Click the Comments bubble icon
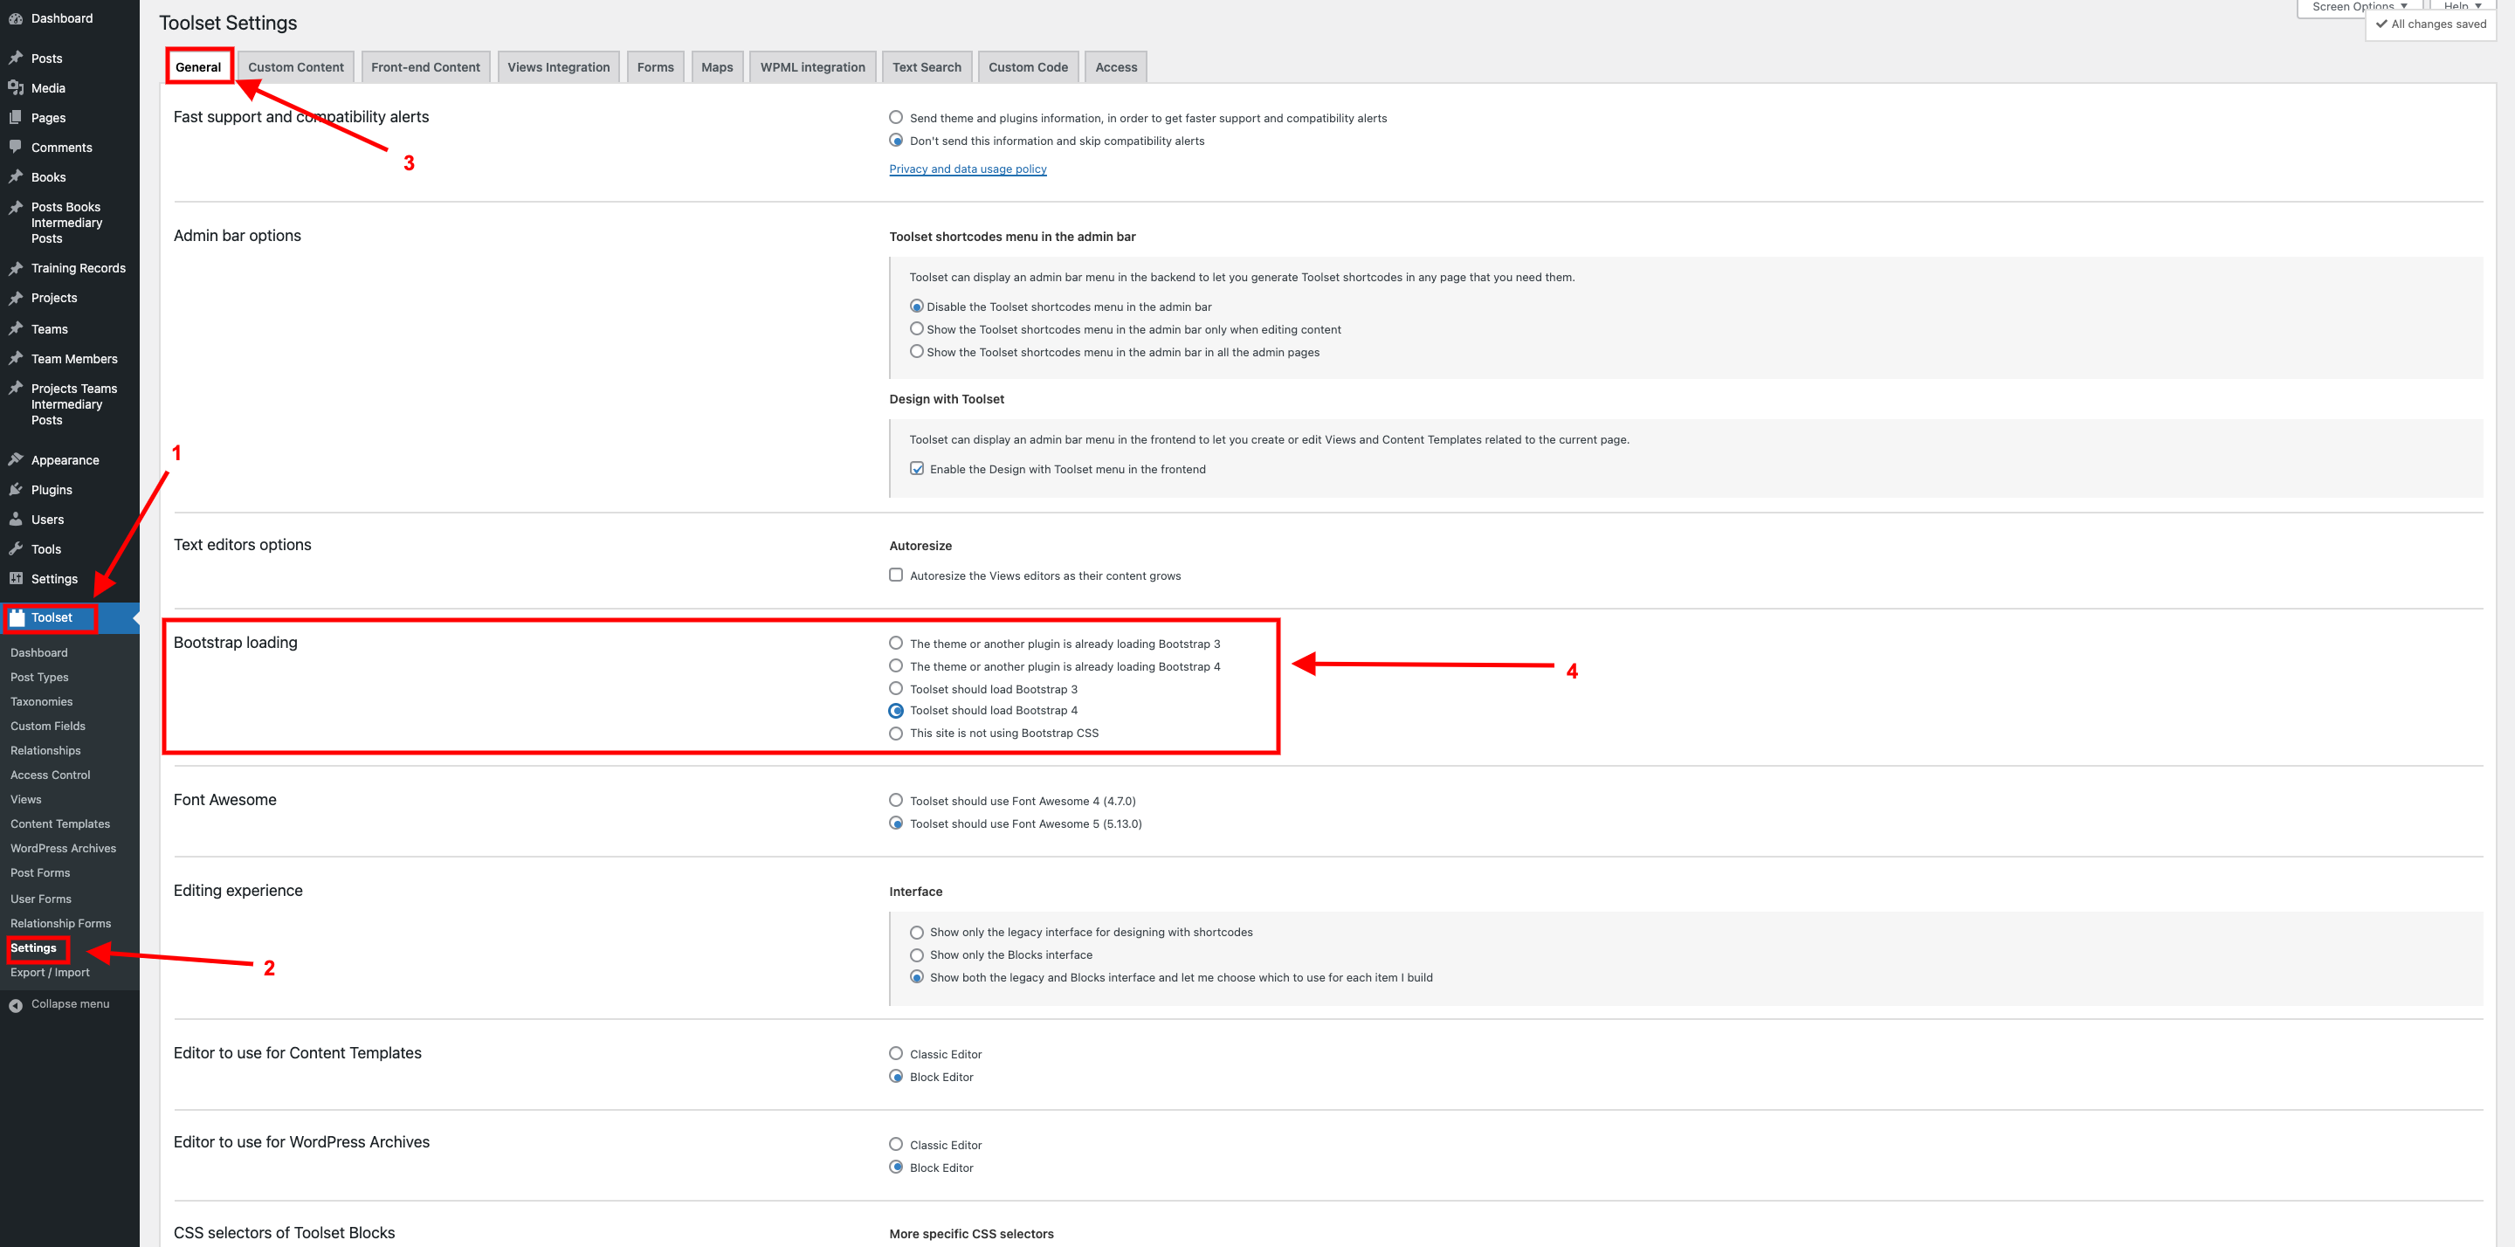Image resolution: width=2515 pixels, height=1247 pixels. pyautogui.click(x=16, y=148)
